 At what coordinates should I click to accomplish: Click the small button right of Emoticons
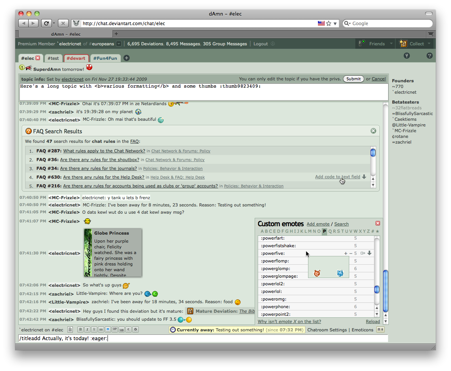click(x=380, y=329)
